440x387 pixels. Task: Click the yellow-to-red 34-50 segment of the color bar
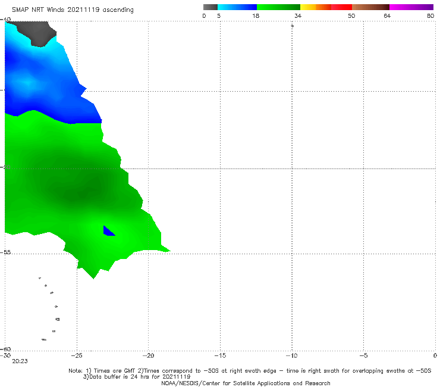tap(326, 7)
